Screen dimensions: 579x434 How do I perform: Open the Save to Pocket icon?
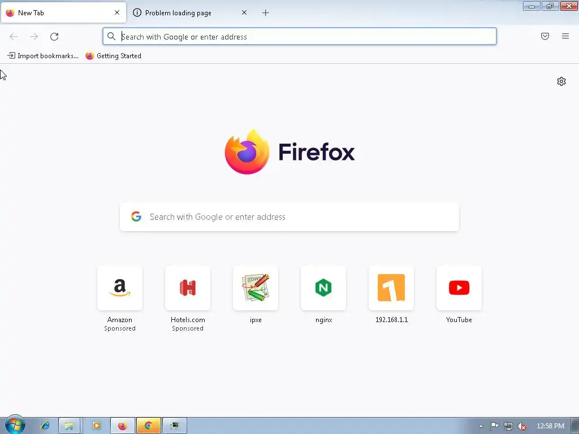coord(545,36)
